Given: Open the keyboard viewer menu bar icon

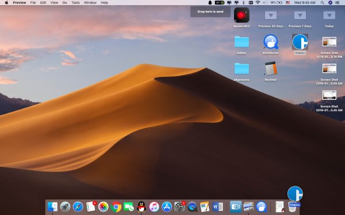Looking at the screenshot, I should (x=251, y=3).
